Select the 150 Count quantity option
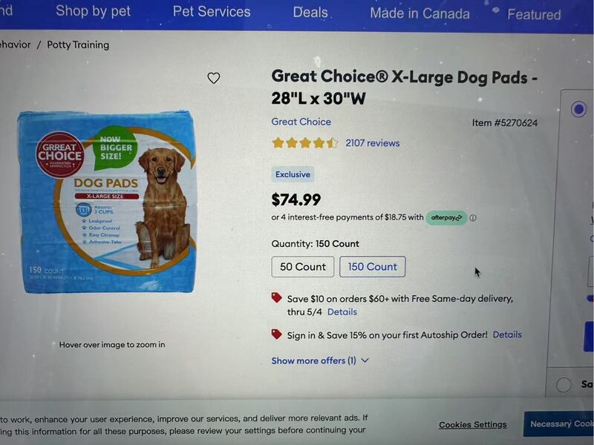This screenshot has width=594, height=445. (373, 267)
